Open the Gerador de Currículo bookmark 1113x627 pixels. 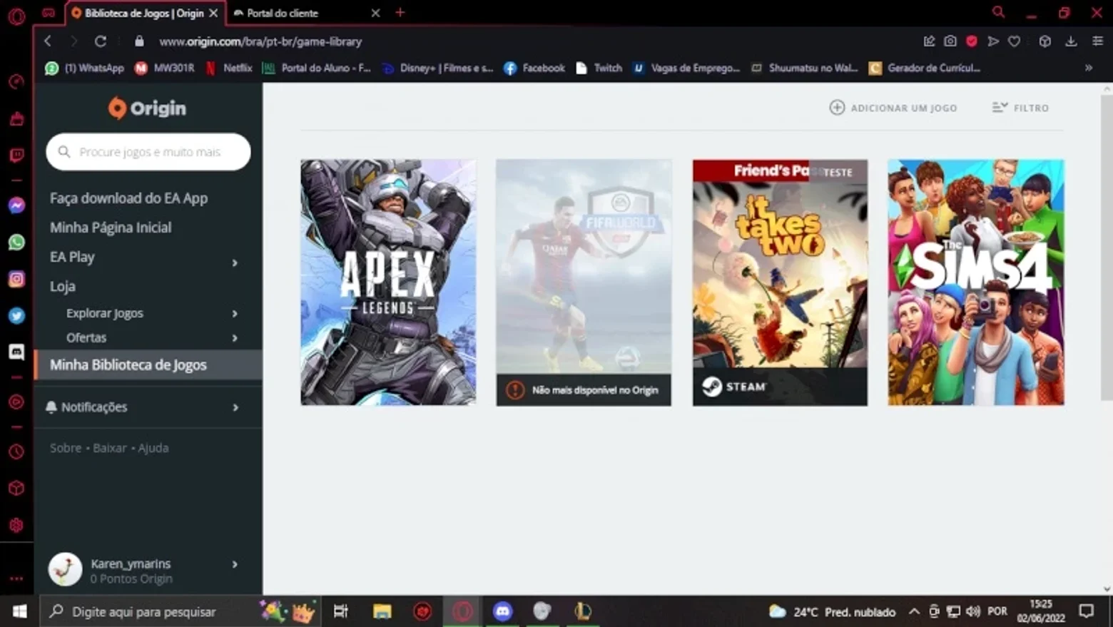tap(925, 68)
